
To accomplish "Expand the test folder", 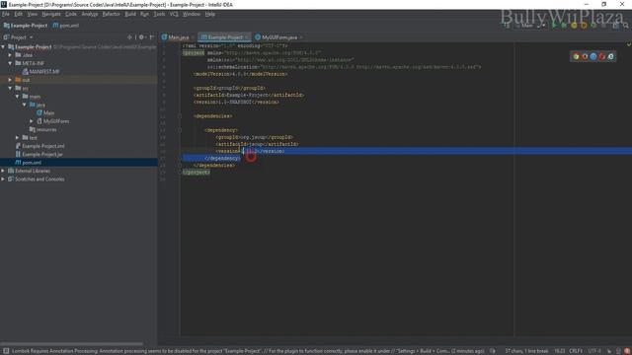I will pyautogui.click(x=18, y=138).
